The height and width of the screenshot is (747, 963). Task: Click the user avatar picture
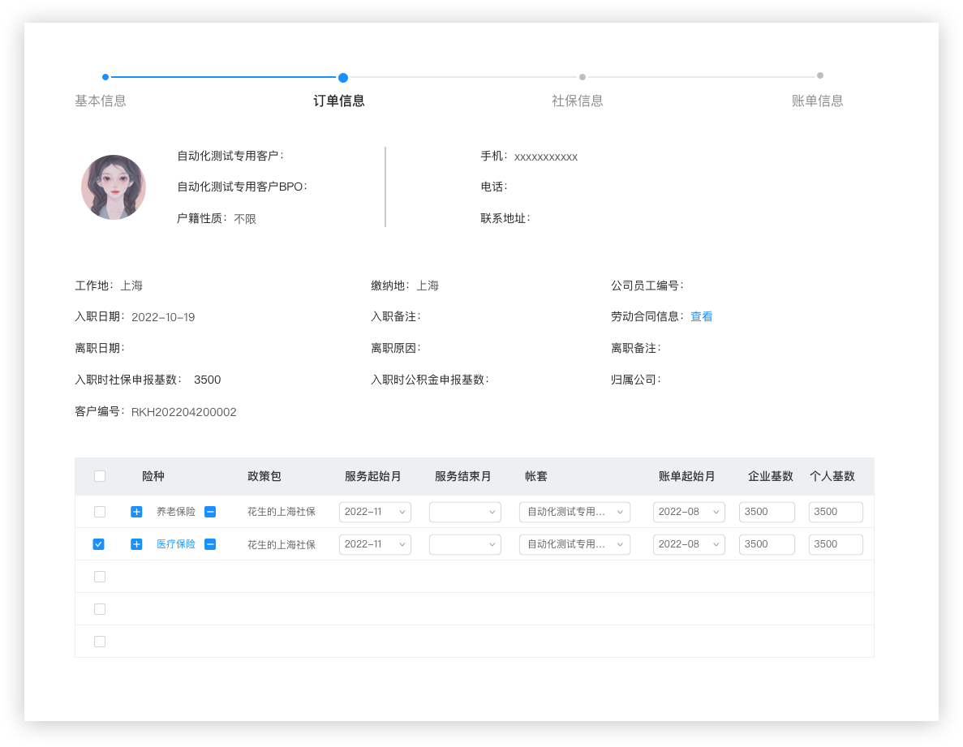(x=114, y=187)
